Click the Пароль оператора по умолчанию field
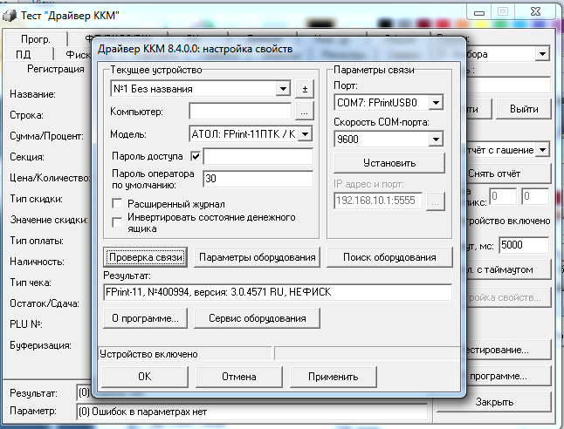The image size is (564, 429). tap(258, 179)
